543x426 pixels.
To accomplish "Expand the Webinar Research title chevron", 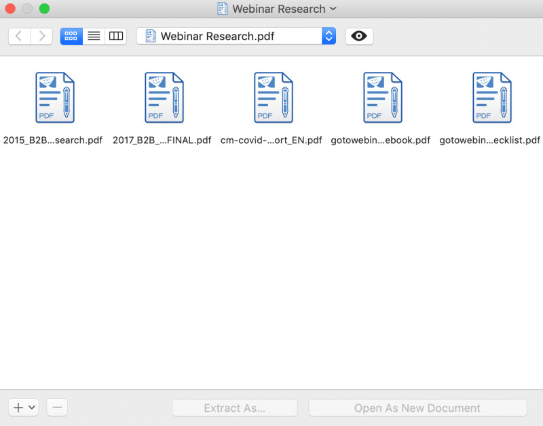I will 333,9.
